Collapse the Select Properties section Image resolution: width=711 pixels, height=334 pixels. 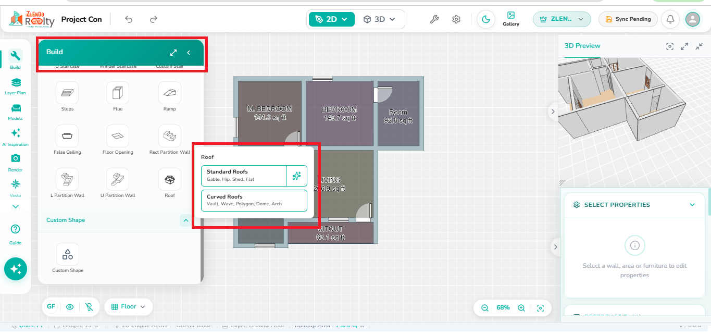click(x=692, y=205)
